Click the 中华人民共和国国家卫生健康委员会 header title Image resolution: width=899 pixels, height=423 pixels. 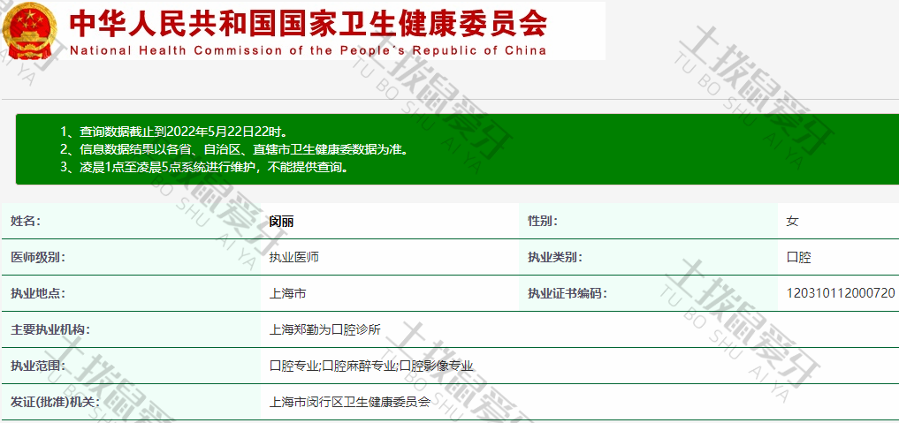[x=308, y=23]
